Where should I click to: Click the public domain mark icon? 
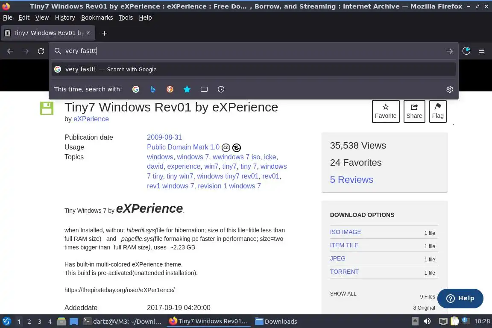(x=237, y=147)
